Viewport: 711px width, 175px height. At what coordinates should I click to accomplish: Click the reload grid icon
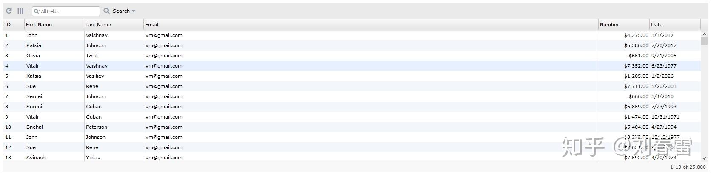pos(9,11)
